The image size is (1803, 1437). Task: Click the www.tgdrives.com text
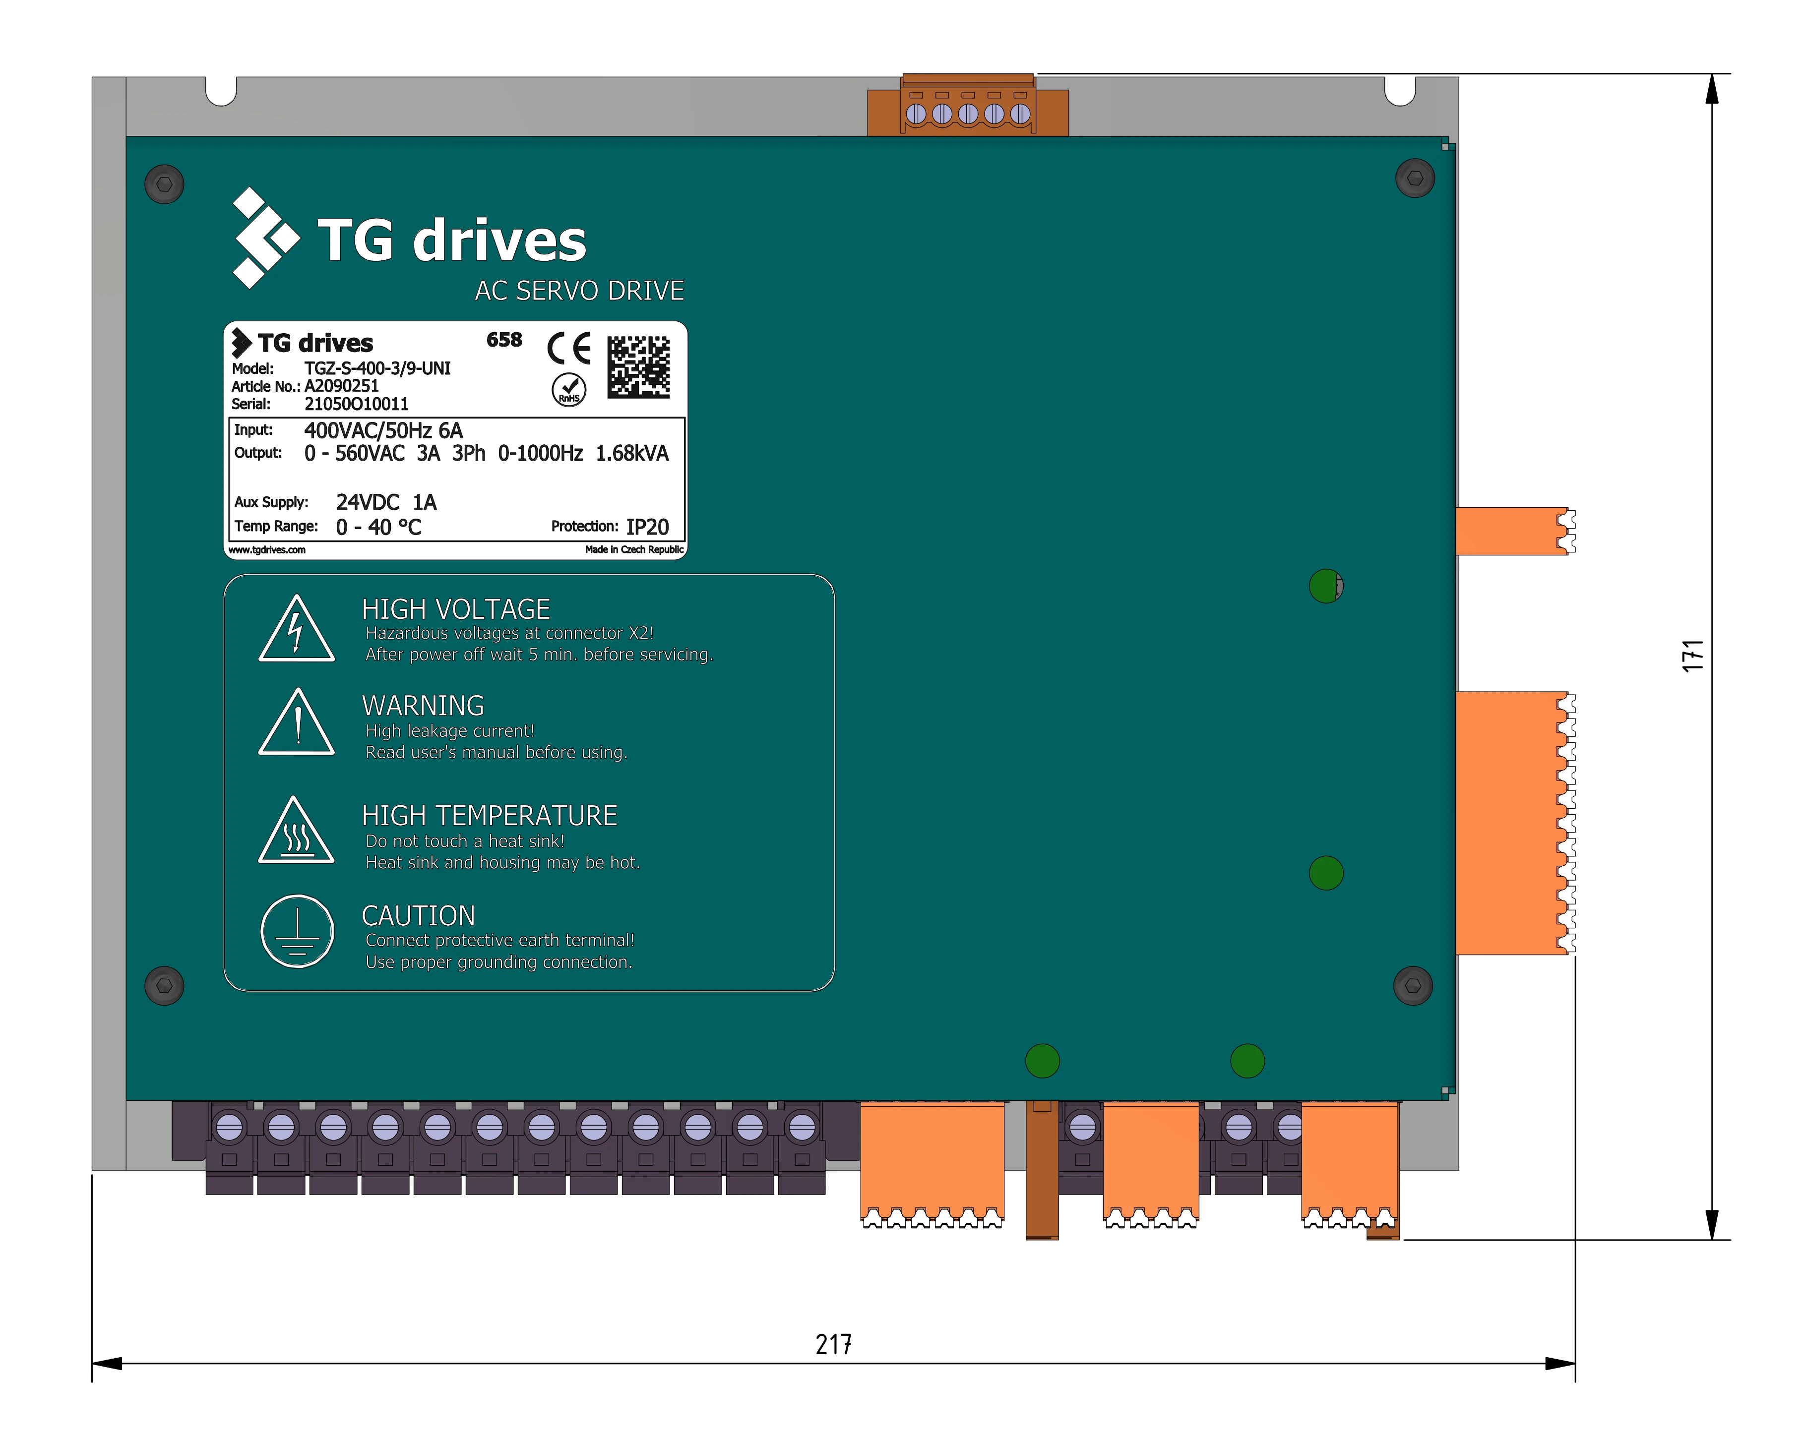(267, 549)
